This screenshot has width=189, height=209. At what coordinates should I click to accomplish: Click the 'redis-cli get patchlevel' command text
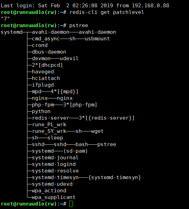pos(107,12)
